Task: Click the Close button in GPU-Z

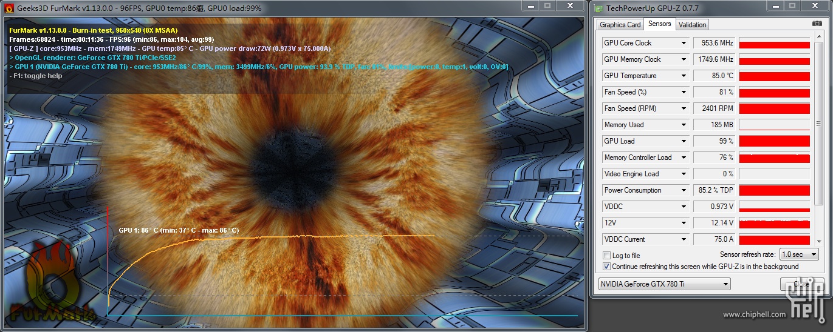Action: tap(801, 284)
